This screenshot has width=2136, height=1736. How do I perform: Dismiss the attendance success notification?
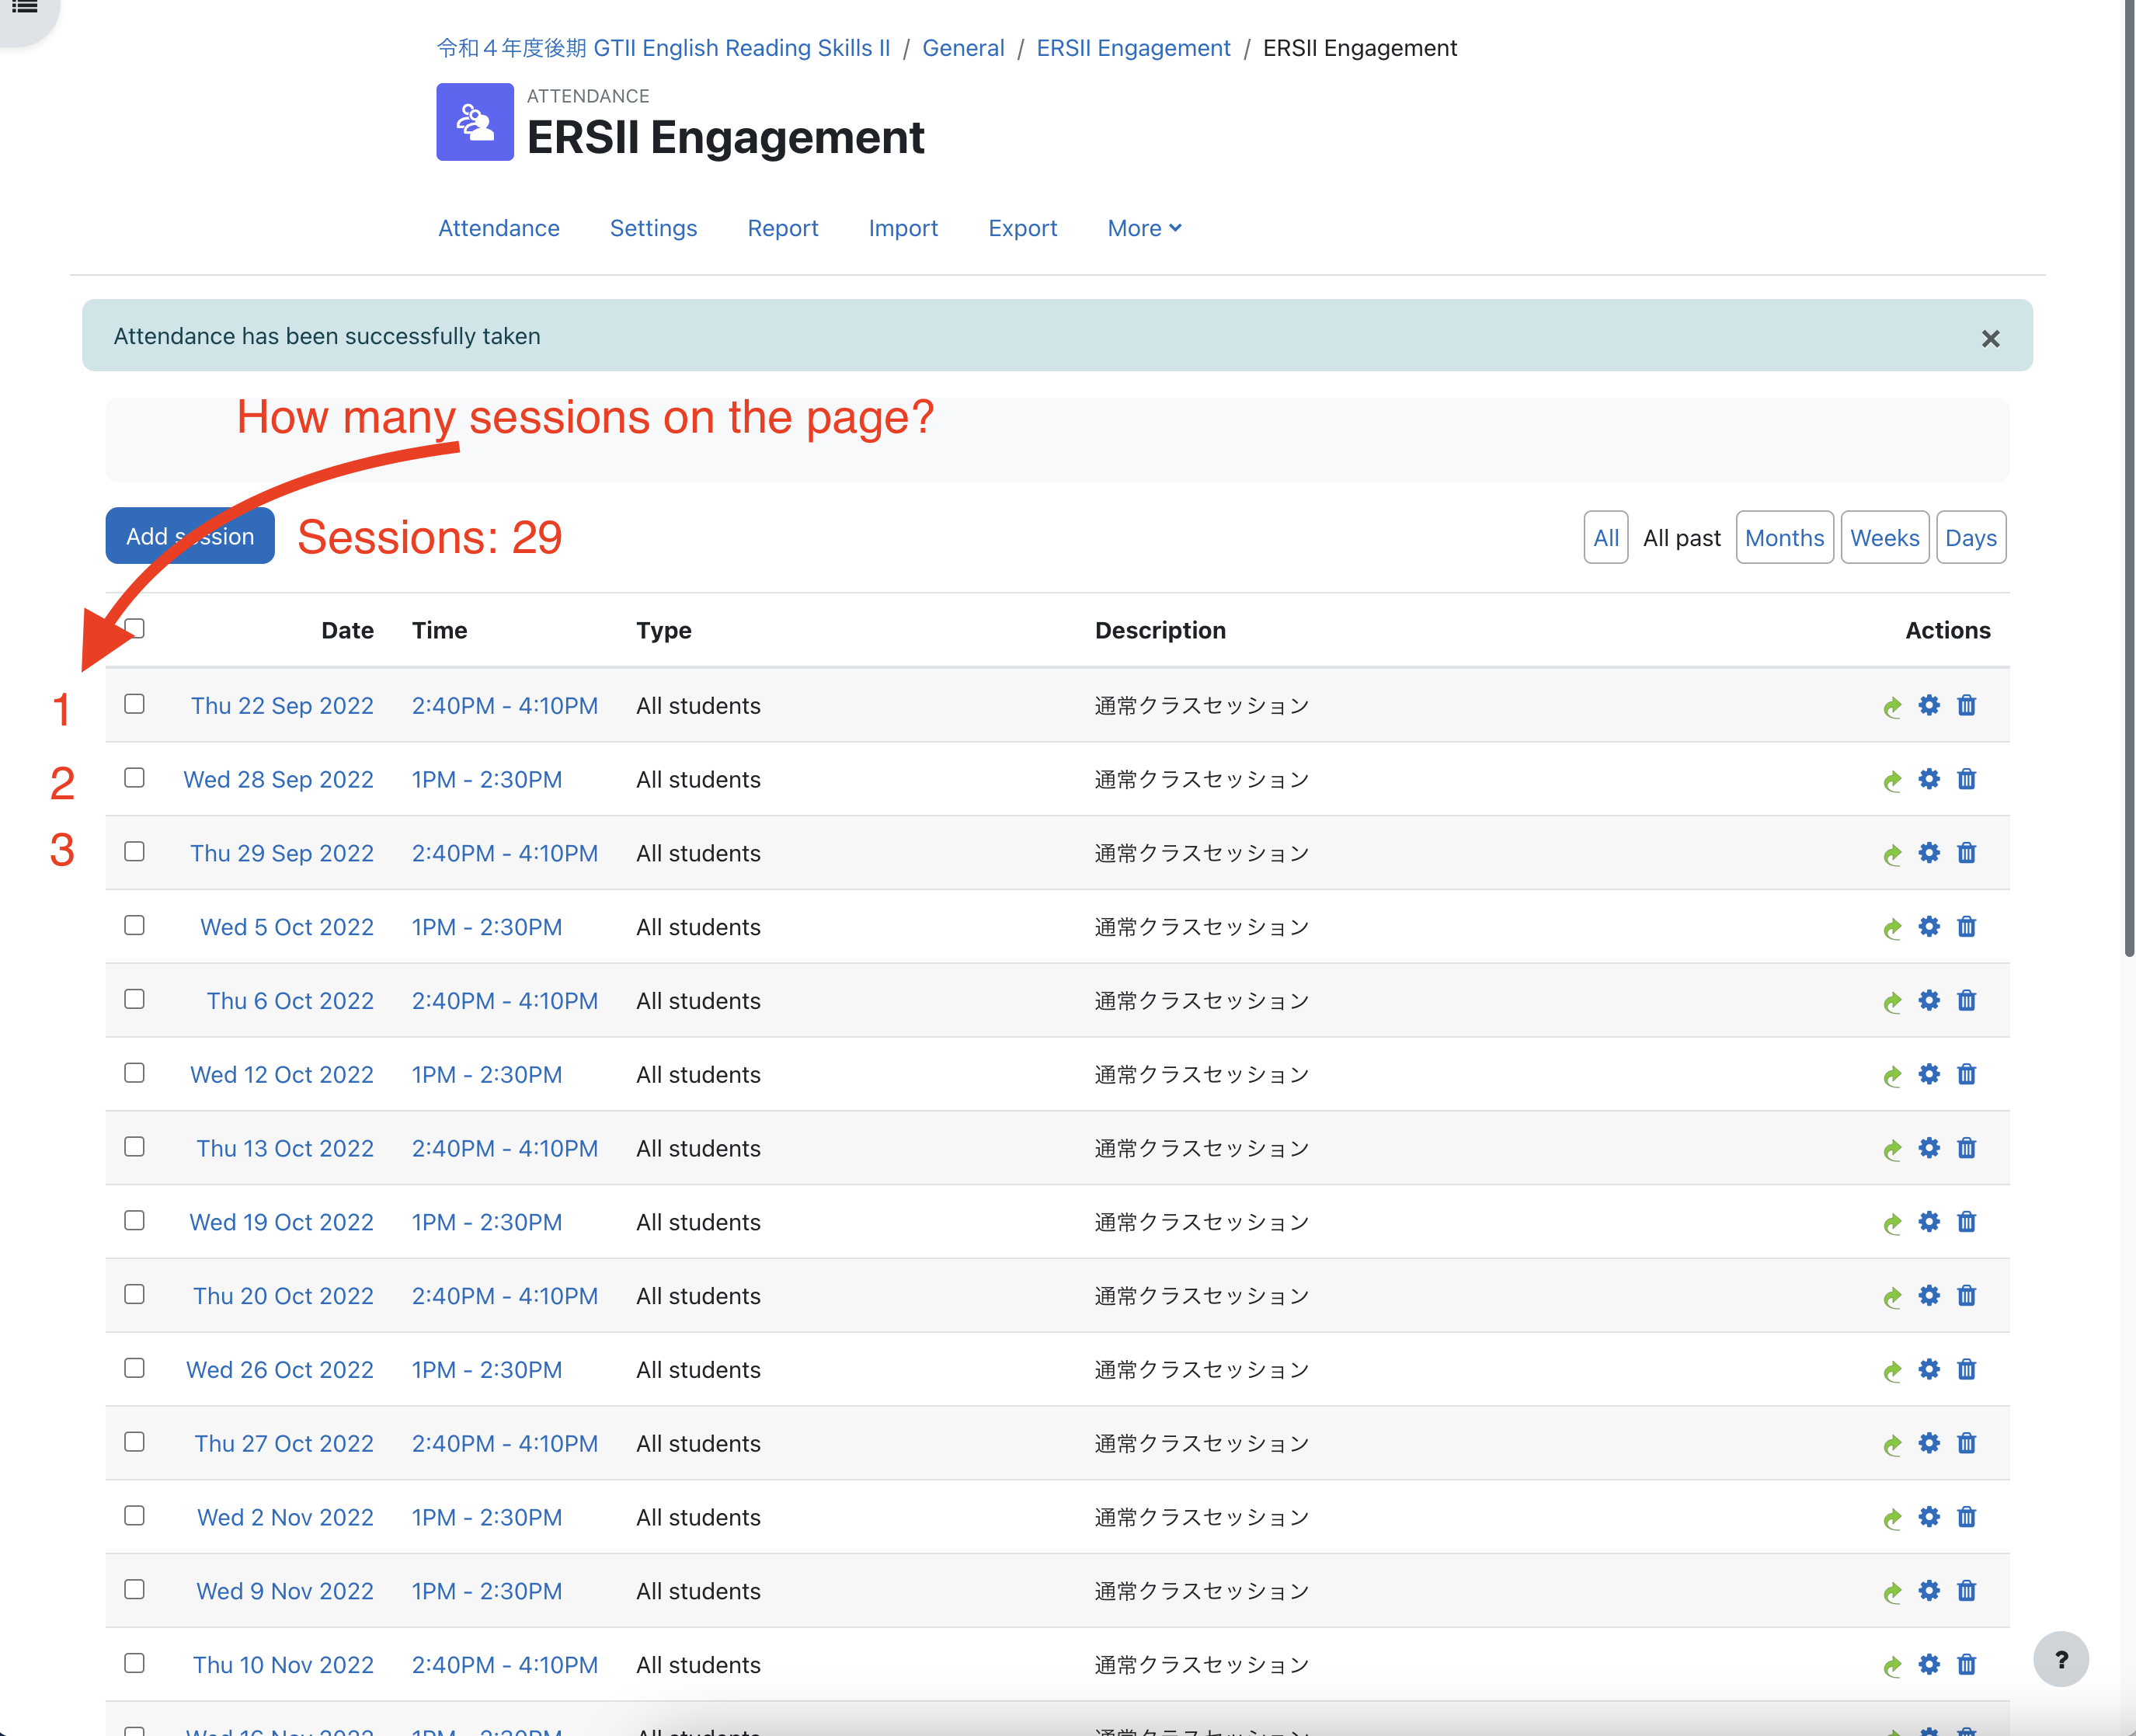(1991, 338)
